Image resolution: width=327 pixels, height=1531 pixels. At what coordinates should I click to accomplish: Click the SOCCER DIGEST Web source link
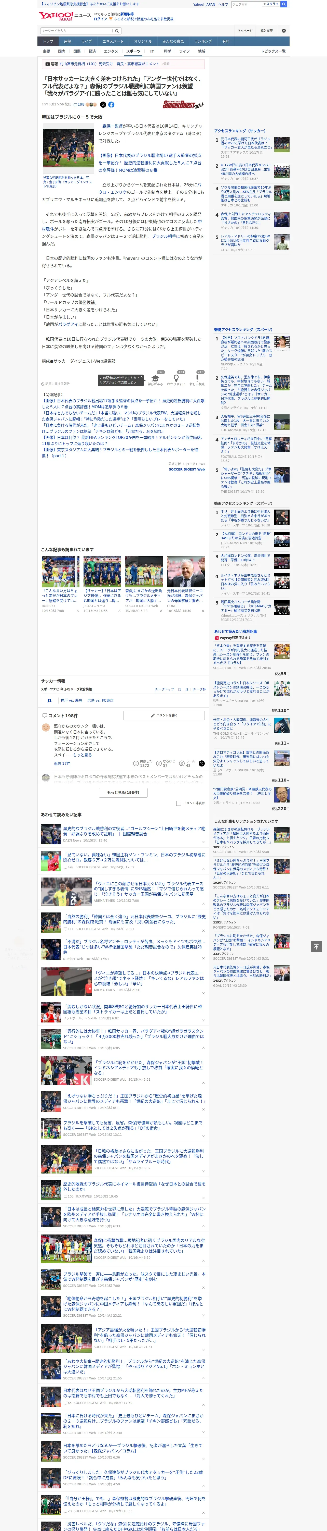coord(187,469)
